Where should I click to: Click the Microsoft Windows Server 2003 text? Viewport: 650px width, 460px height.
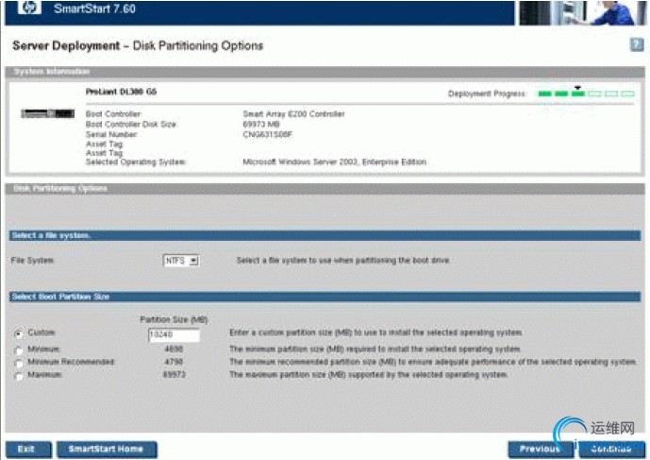334,162
